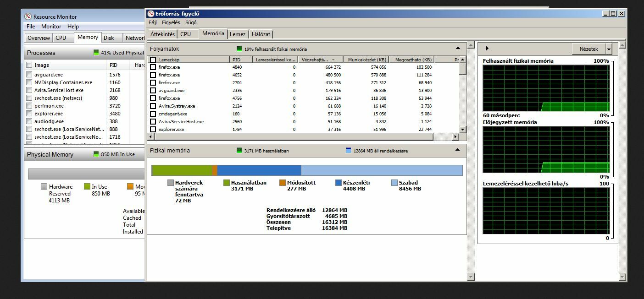Click the Resource Monitor title bar app icon
This screenshot has height=299, width=644.
[x=28, y=17]
